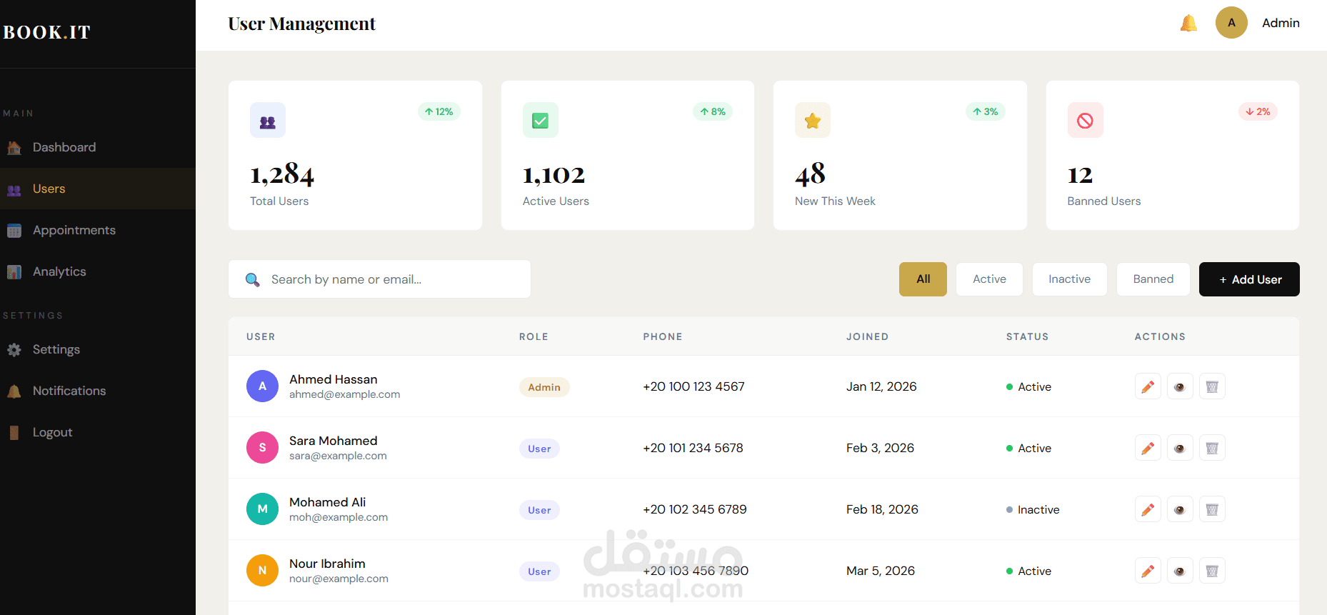Click the 48 New This Week figure

coord(810,174)
